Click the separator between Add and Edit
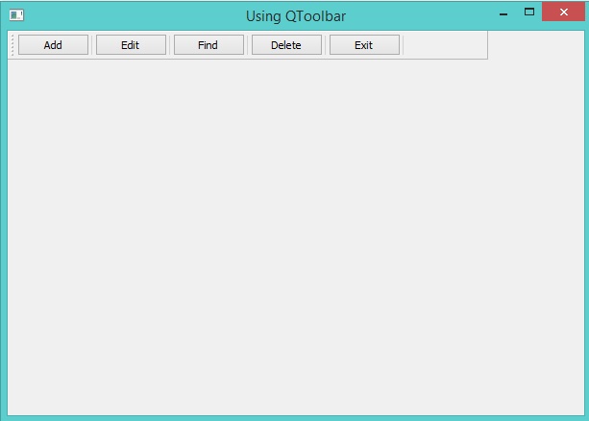The height and width of the screenshot is (421, 589). (x=92, y=45)
